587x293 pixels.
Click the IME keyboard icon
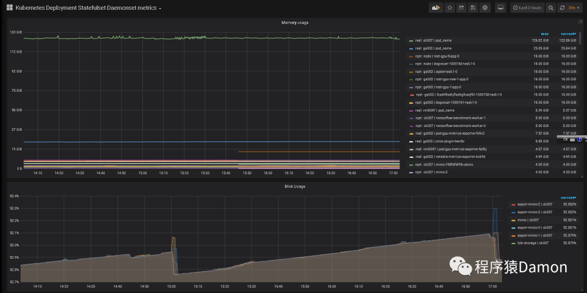[572, 139]
